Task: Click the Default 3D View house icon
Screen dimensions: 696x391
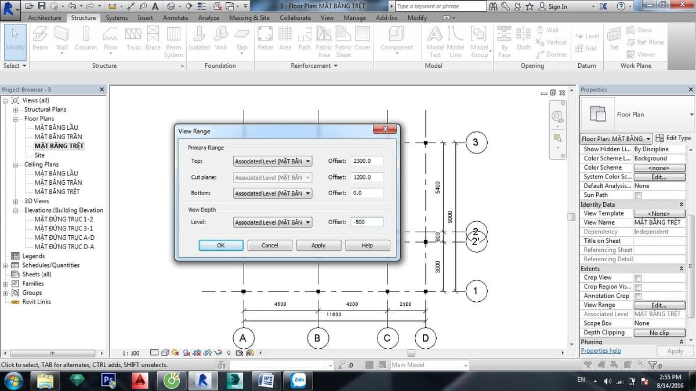Action: tap(171, 6)
